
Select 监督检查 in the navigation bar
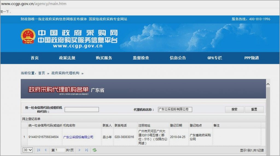click(x=141, y=58)
